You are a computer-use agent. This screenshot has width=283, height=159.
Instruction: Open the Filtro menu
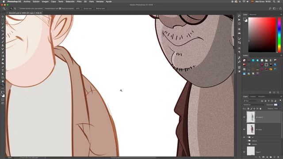point(79,1)
